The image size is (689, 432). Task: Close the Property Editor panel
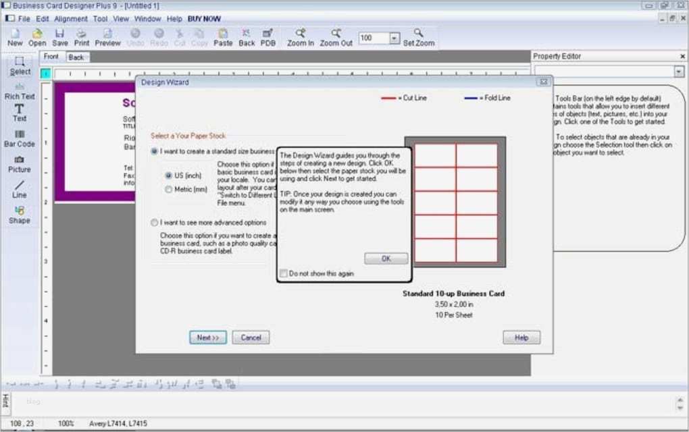coord(682,56)
